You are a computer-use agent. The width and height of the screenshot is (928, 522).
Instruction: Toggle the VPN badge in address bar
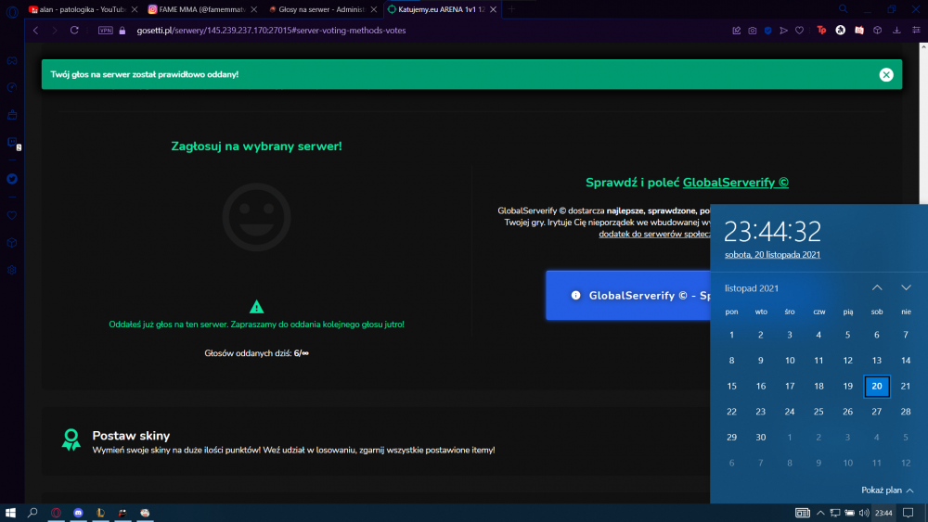(x=106, y=31)
